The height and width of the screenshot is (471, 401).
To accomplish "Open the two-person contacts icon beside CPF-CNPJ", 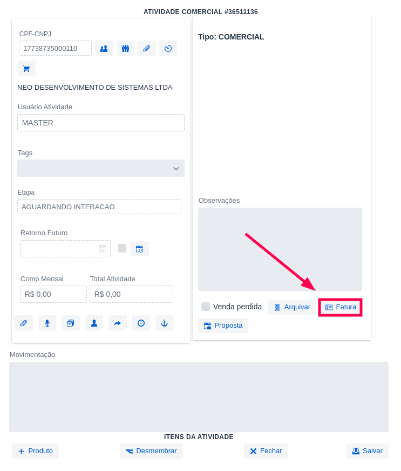I will pyautogui.click(x=104, y=49).
